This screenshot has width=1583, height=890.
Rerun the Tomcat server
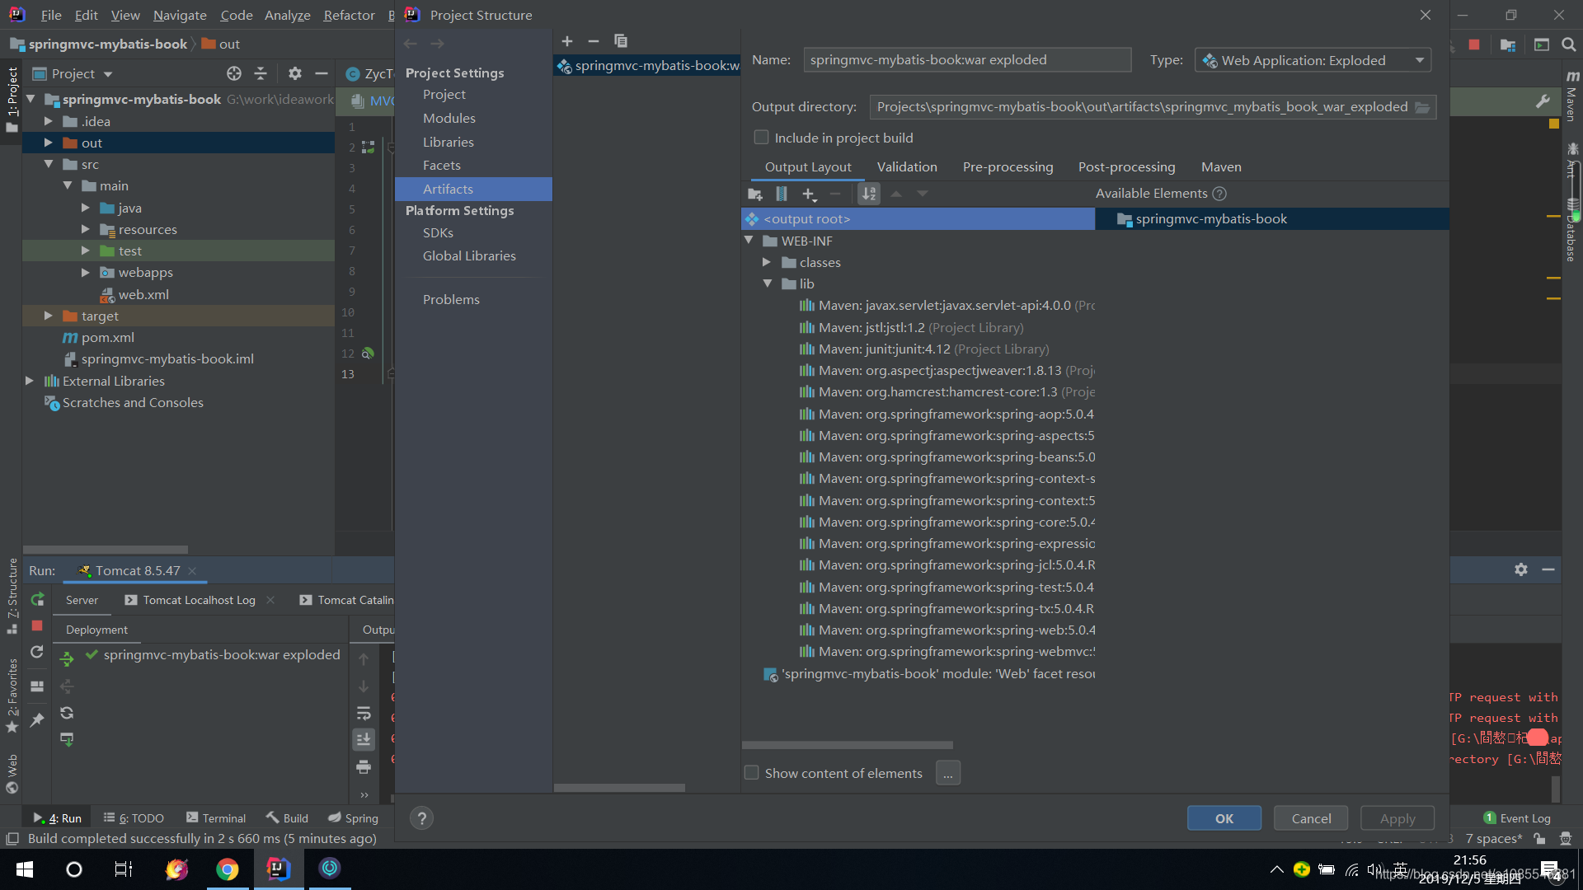click(37, 600)
